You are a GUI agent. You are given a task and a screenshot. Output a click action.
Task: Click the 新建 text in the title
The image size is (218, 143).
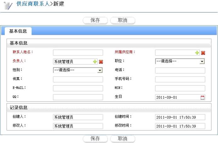[59, 4]
